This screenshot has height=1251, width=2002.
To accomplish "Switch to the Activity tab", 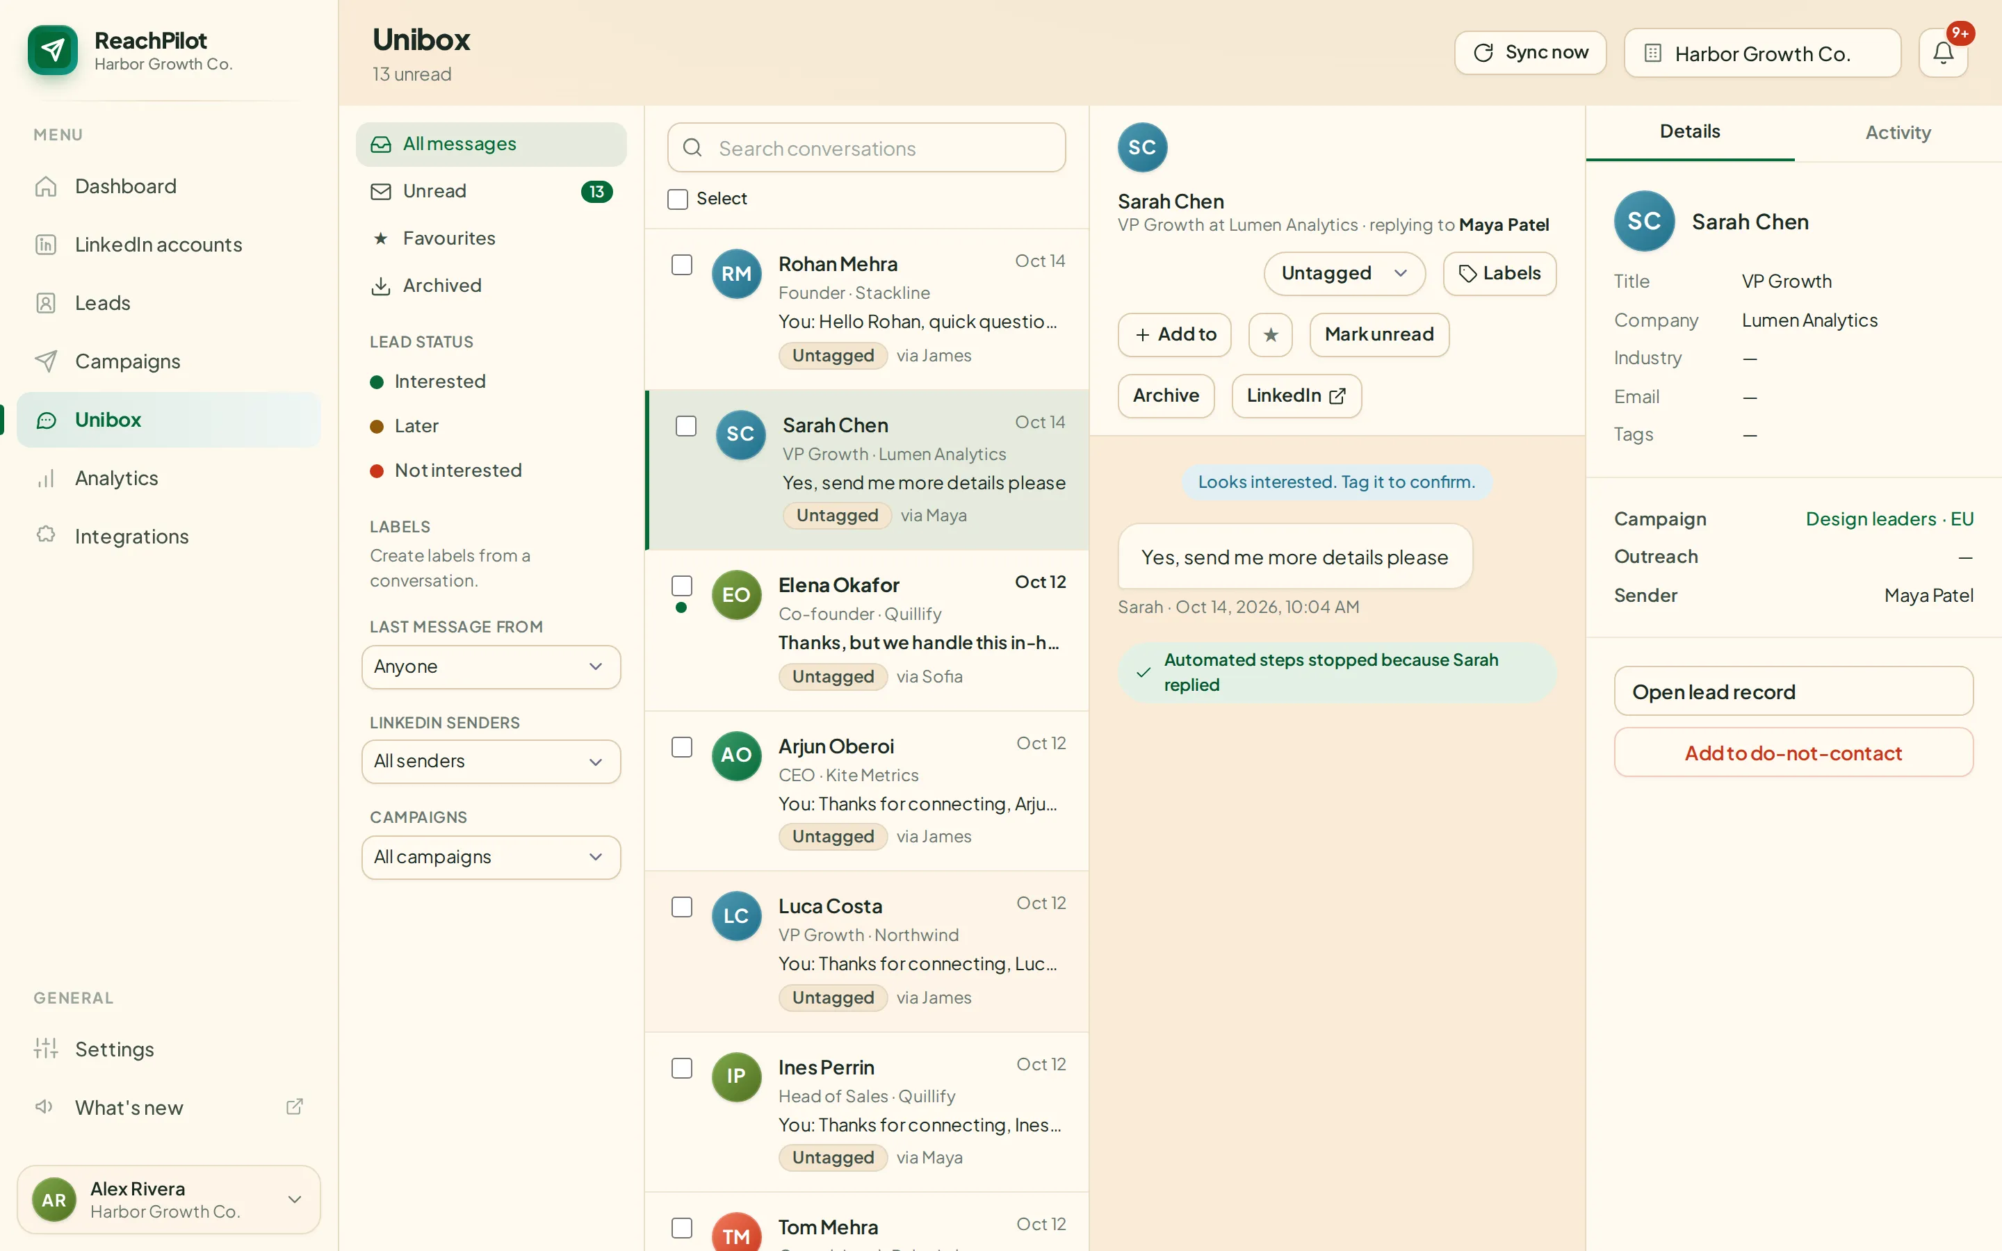I will click(1898, 132).
